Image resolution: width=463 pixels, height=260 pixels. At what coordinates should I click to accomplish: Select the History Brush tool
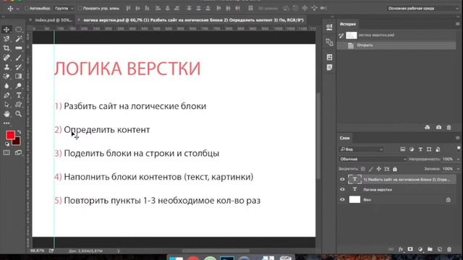click(x=18, y=67)
